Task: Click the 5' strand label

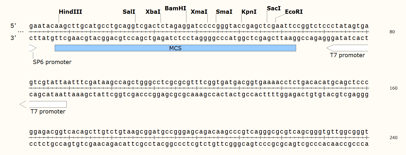Action: click(13, 26)
